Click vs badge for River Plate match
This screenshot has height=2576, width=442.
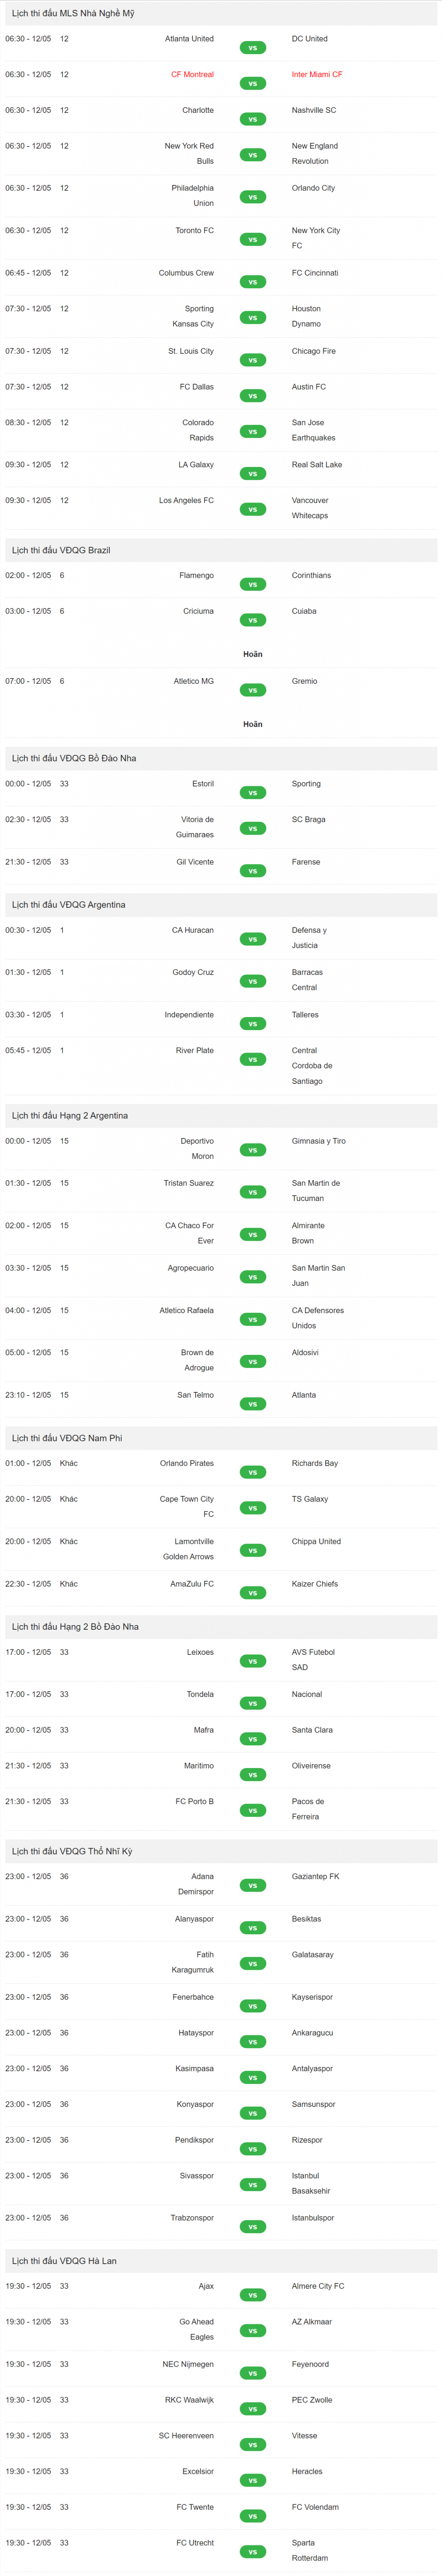click(x=253, y=1060)
